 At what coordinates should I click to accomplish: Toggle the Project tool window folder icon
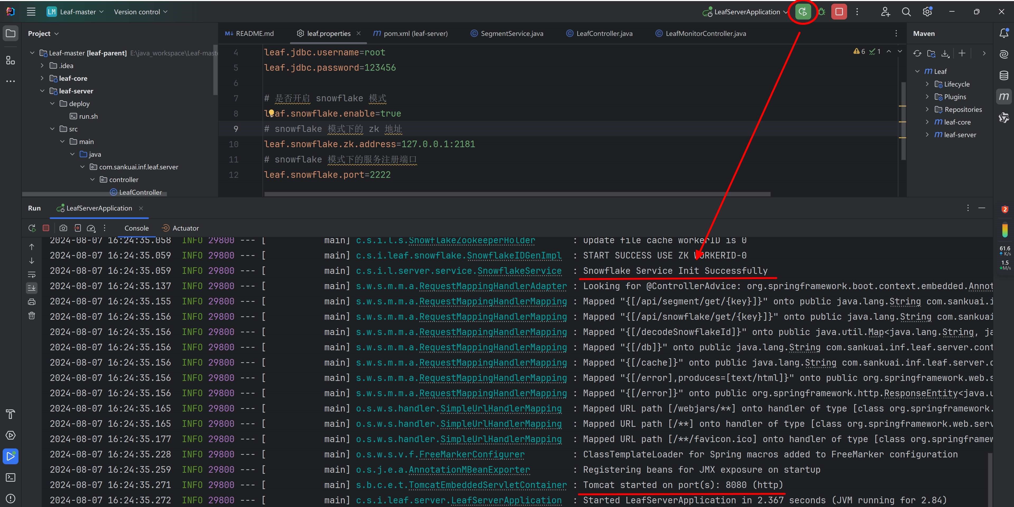(x=11, y=34)
